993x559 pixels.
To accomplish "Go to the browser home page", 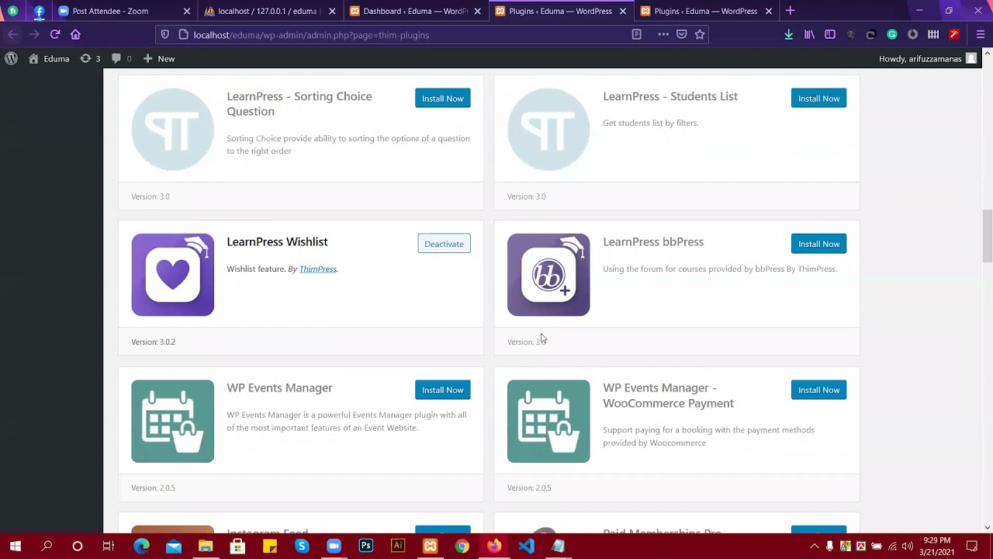I will 75,34.
